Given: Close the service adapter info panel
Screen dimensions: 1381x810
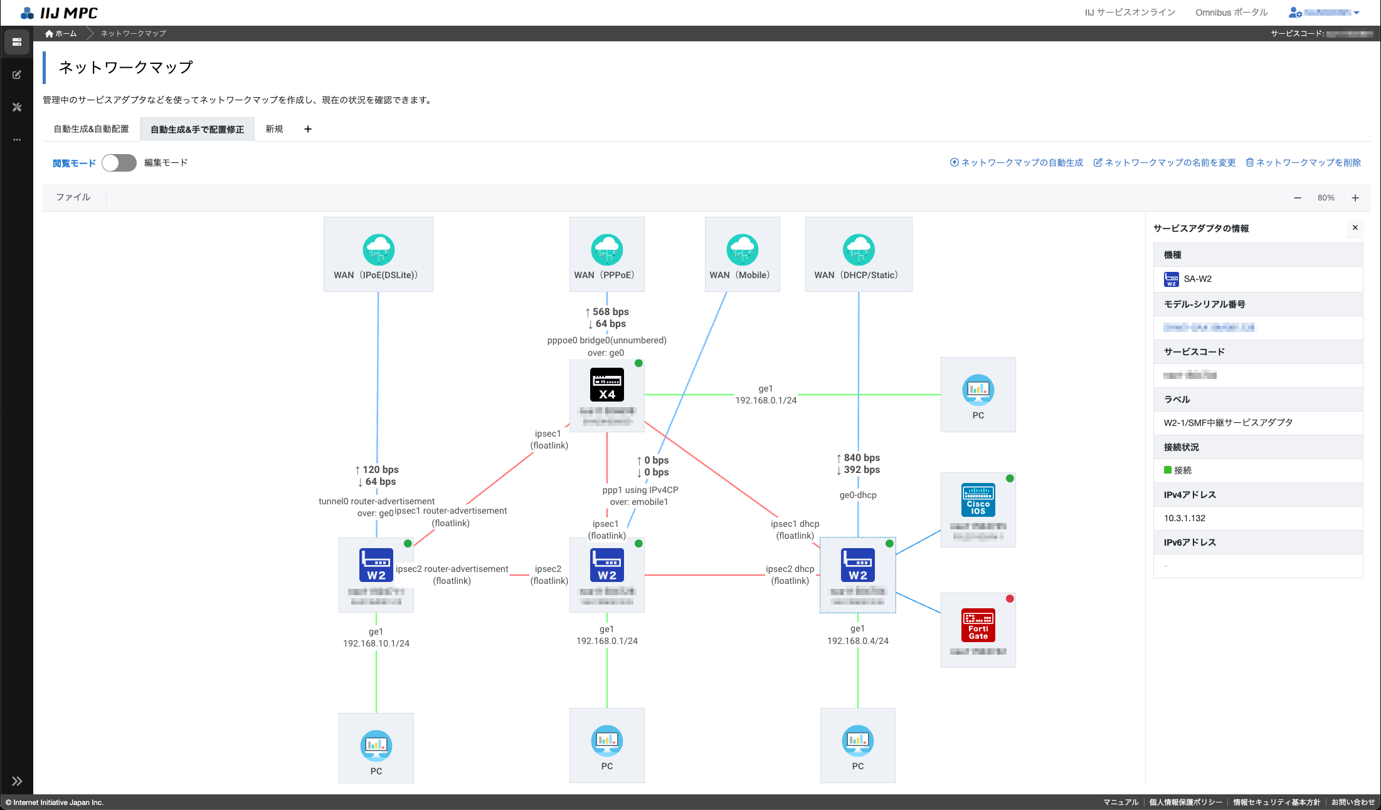Looking at the screenshot, I should pos(1355,228).
